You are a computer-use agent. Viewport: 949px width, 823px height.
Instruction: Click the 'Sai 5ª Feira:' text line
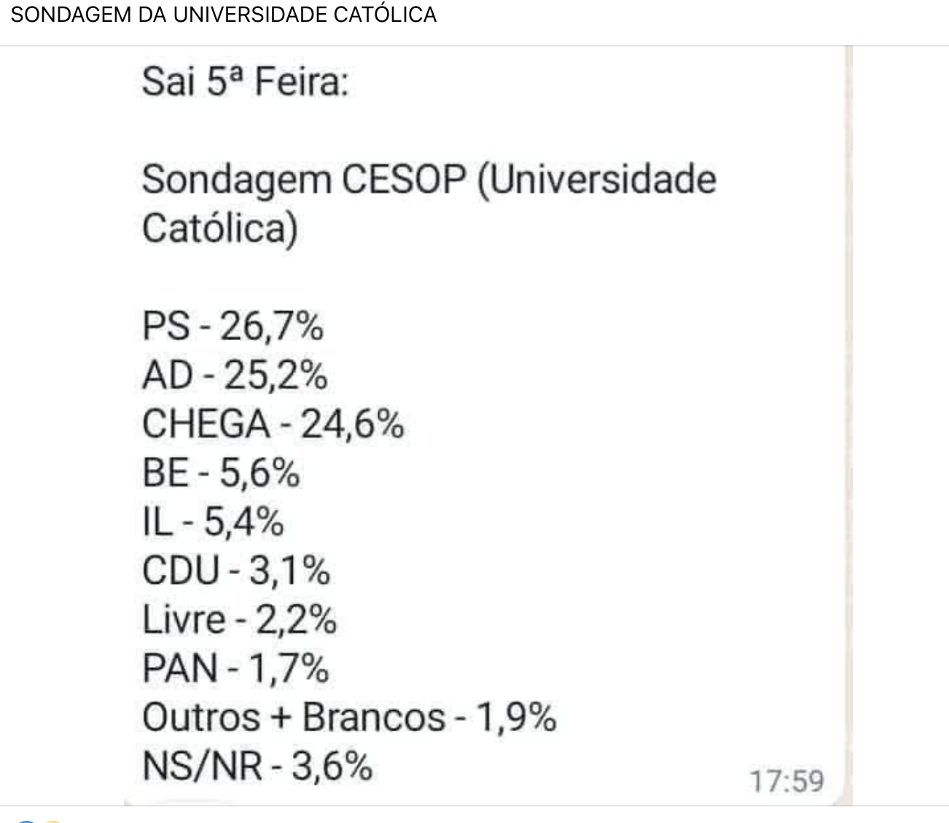pyautogui.click(x=246, y=82)
